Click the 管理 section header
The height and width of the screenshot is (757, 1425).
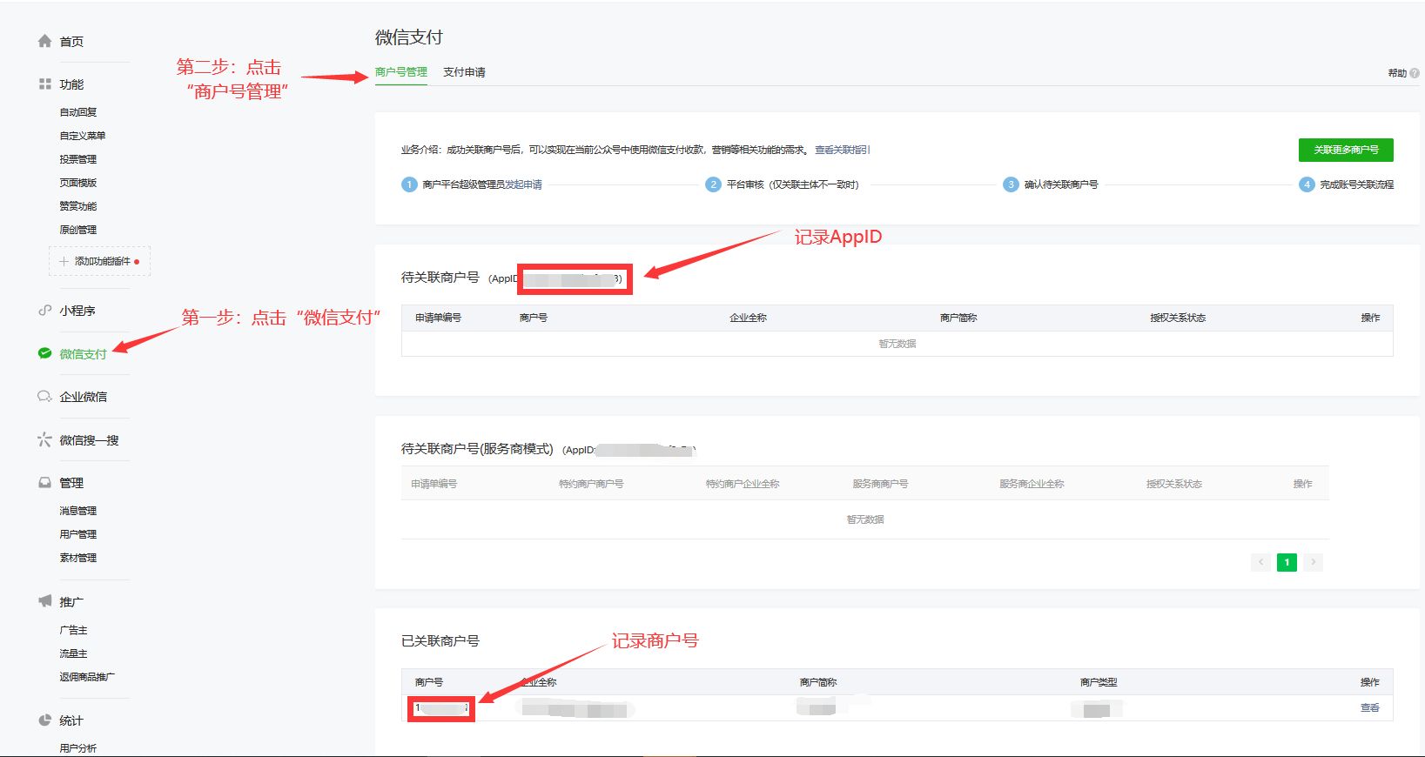(x=71, y=483)
